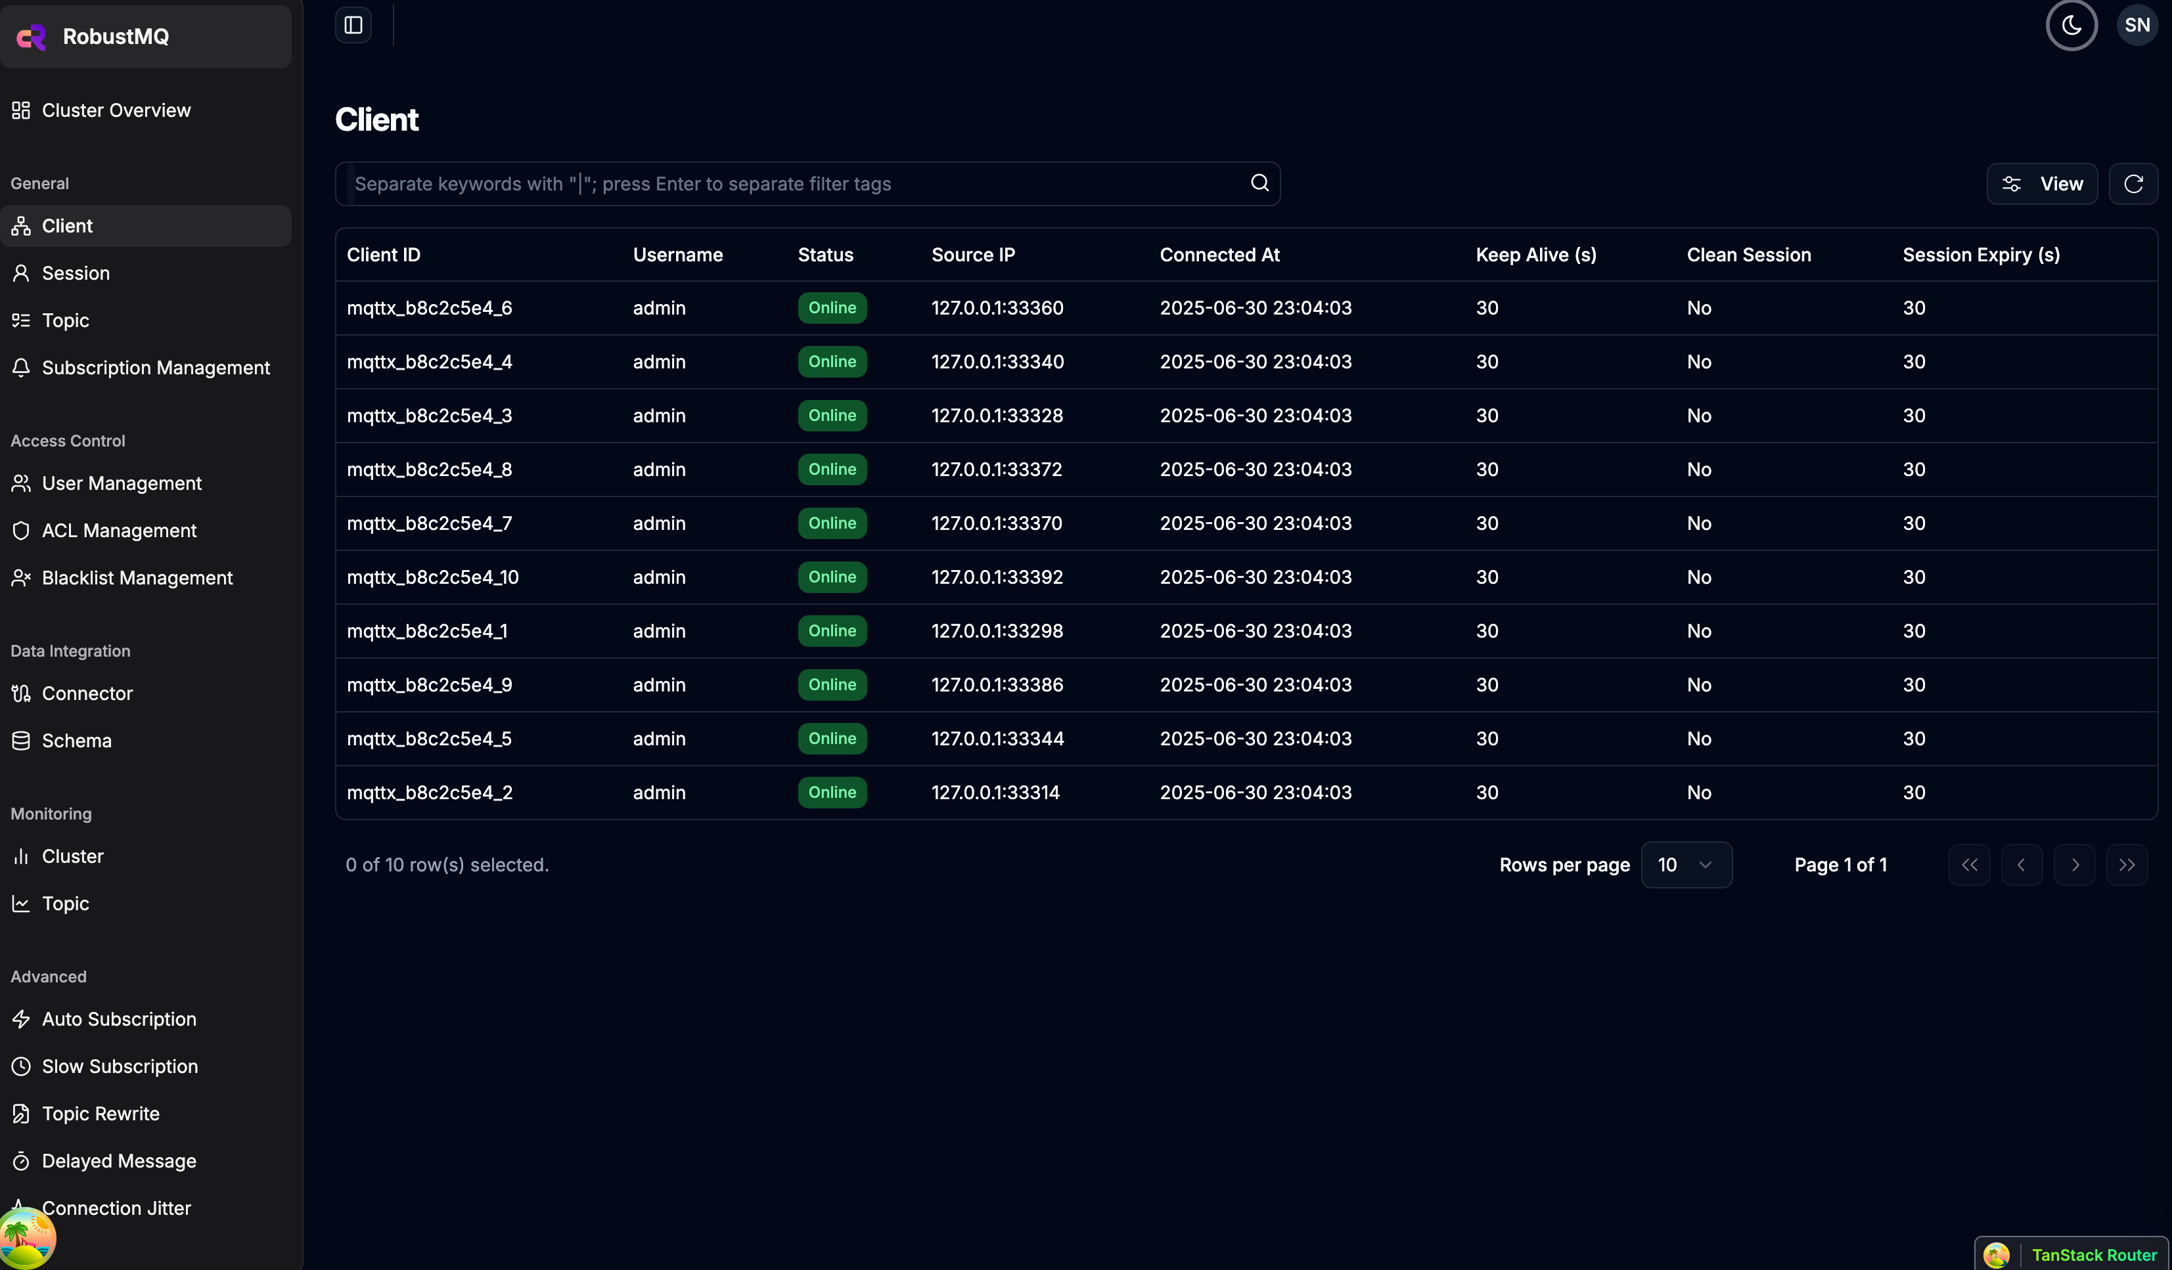Open the SN user avatar menu
The image size is (2172, 1270).
pyautogui.click(x=2137, y=25)
